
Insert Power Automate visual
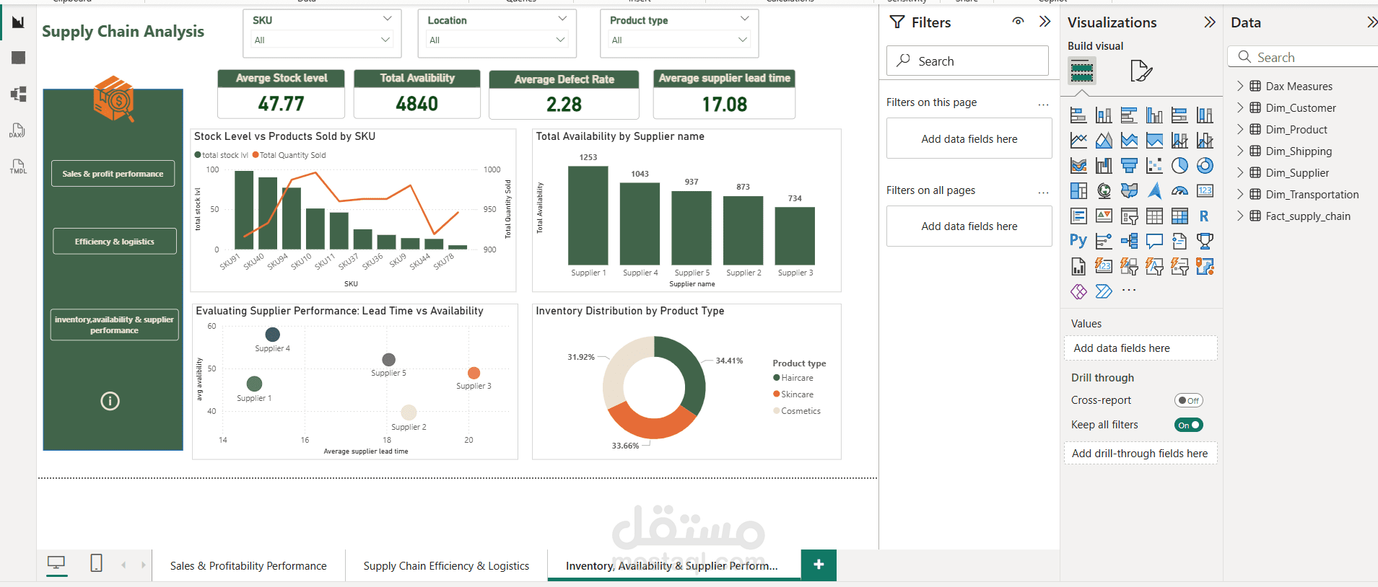[x=1104, y=291]
